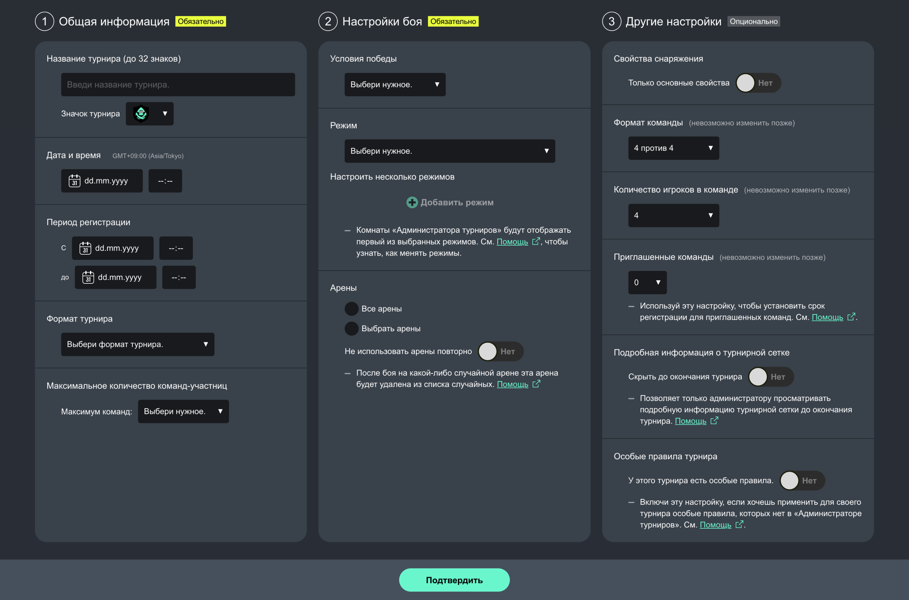Open Помощь link about random arenas
Image resolution: width=909 pixels, height=600 pixels.
[x=512, y=384]
